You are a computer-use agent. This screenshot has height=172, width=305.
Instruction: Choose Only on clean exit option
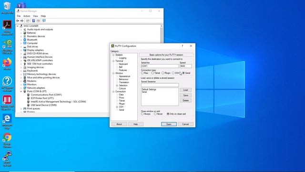pyautogui.click(x=168, y=114)
